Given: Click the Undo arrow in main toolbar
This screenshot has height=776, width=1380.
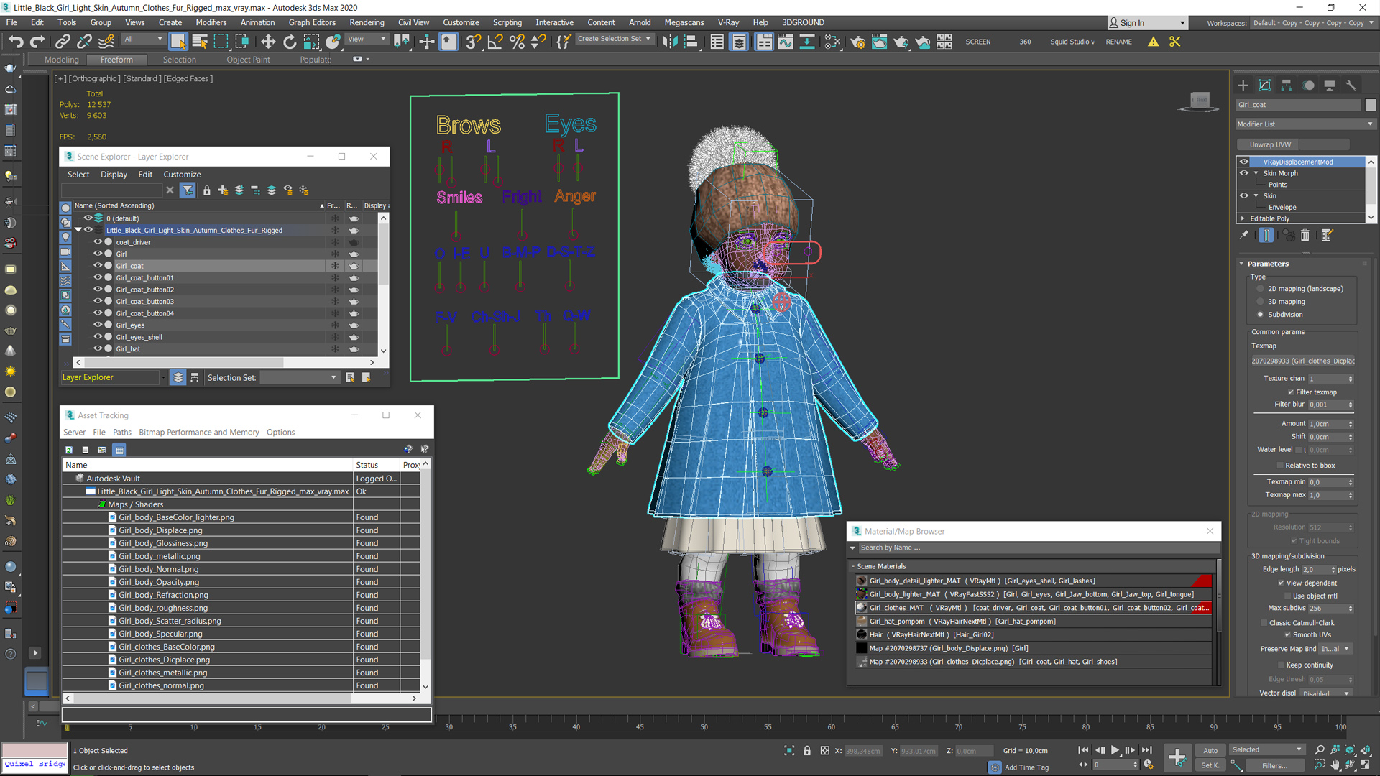Looking at the screenshot, I should pyautogui.click(x=16, y=42).
